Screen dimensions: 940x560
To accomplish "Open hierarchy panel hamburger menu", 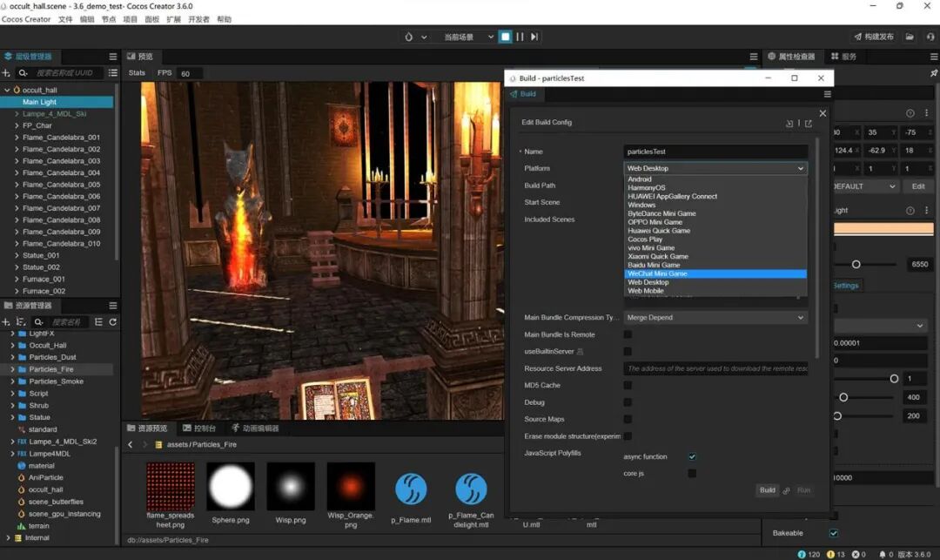I will coord(112,57).
